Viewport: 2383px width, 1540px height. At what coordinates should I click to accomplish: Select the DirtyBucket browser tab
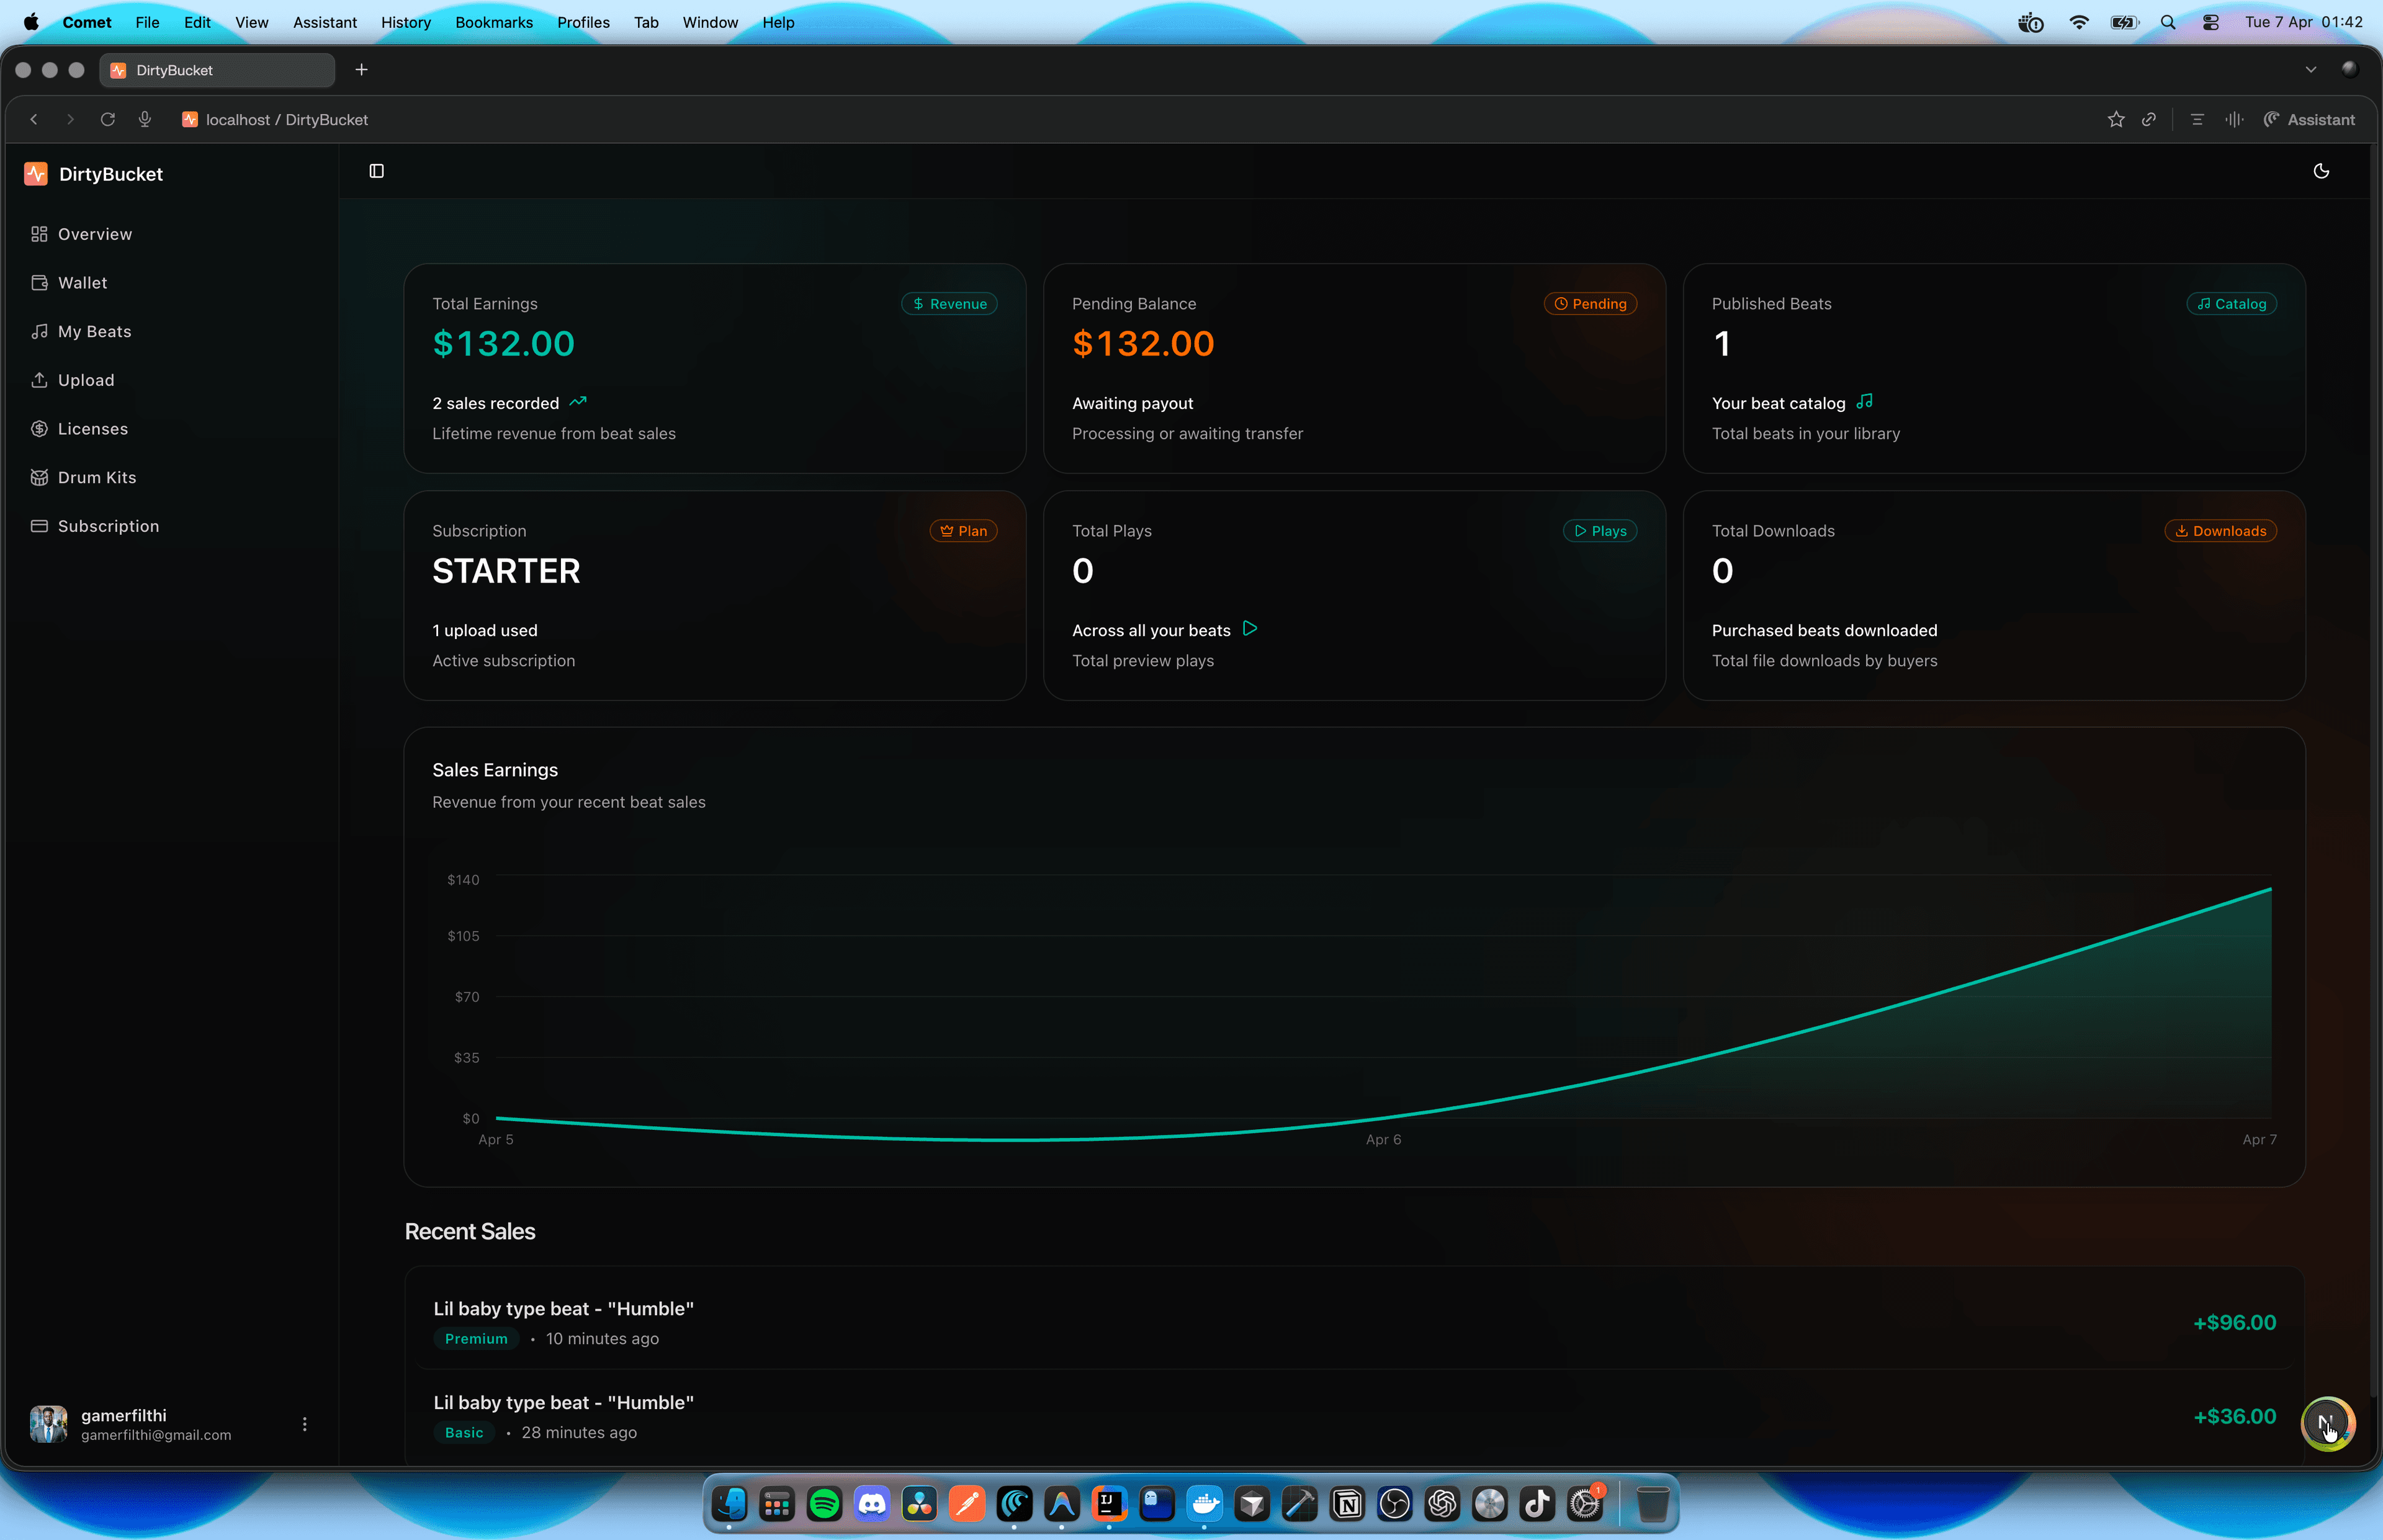point(217,70)
